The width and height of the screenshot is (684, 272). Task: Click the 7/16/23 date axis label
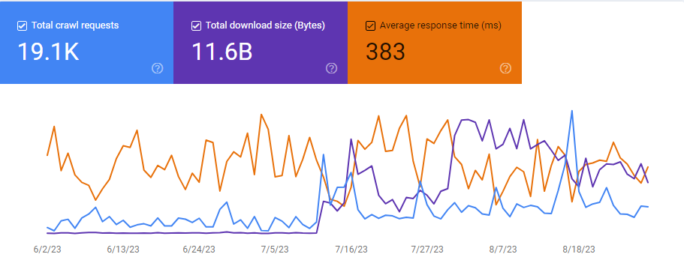351,250
